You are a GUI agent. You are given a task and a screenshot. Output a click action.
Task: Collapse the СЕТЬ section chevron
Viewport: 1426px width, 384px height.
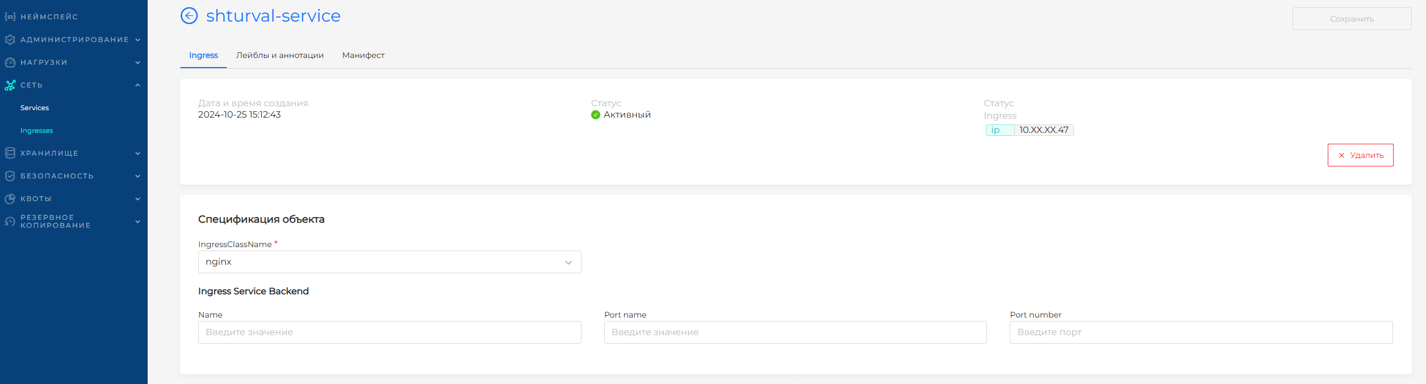(x=137, y=85)
